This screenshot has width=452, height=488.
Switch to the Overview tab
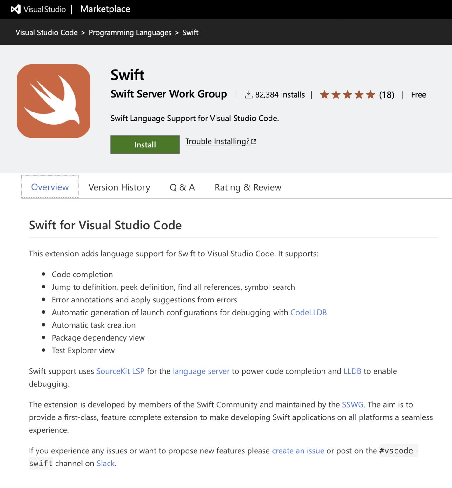(x=50, y=187)
